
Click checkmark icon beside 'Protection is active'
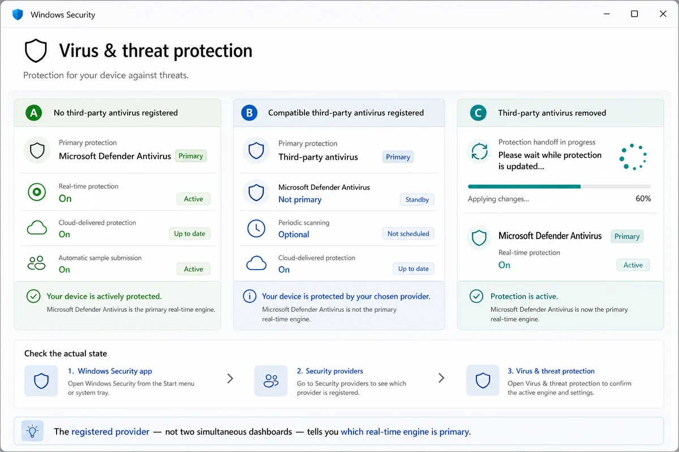tap(477, 297)
